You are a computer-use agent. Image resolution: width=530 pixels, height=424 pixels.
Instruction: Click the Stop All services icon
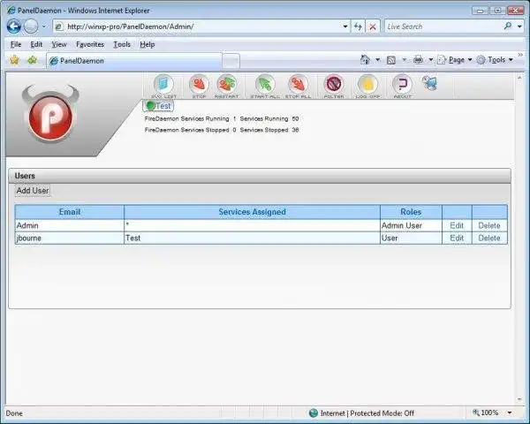pyautogui.click(x=299, y=87)
